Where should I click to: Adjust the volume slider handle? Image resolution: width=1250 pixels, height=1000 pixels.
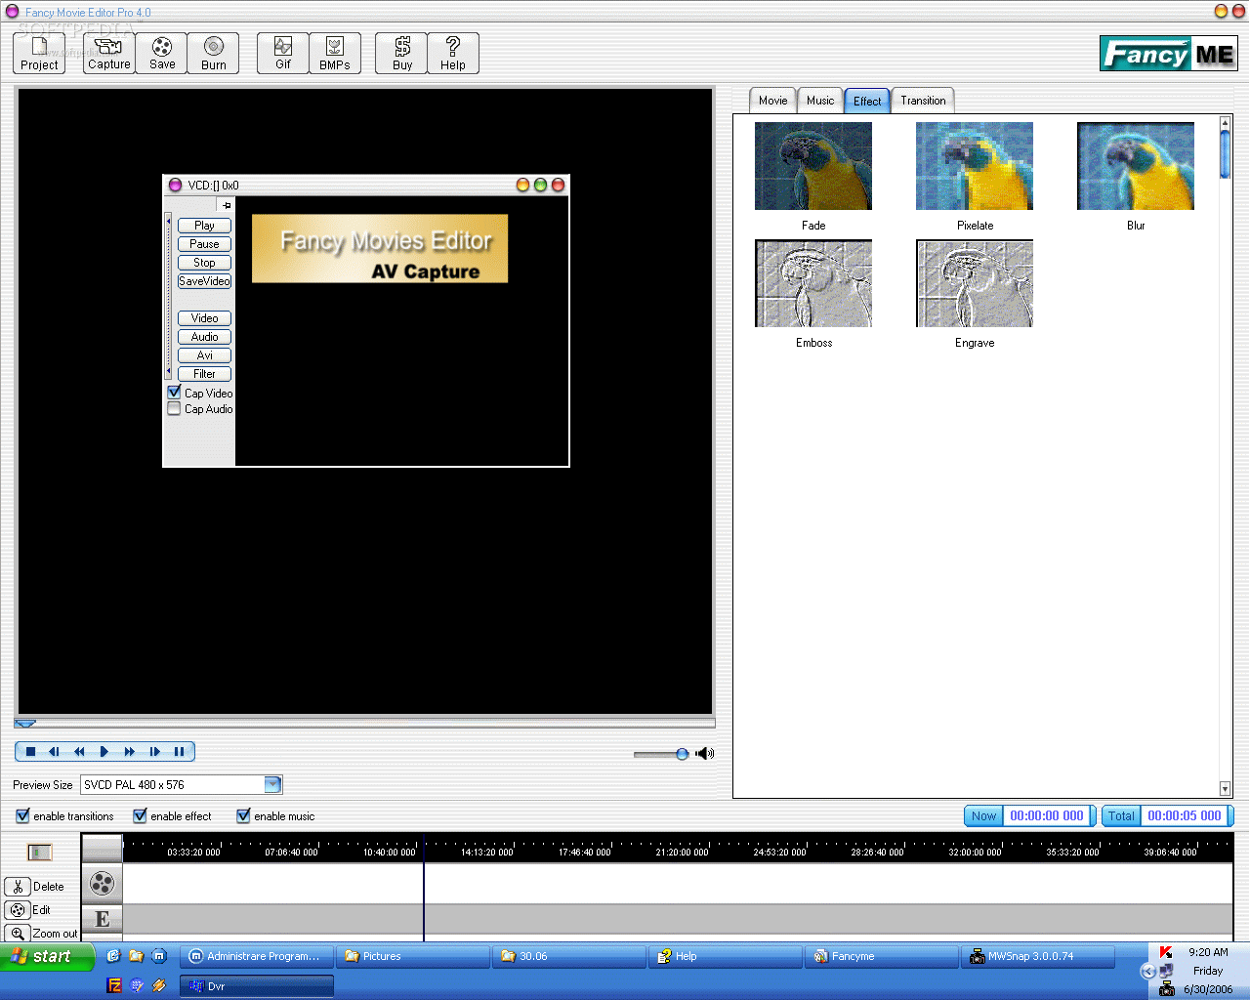pos(682,754)
